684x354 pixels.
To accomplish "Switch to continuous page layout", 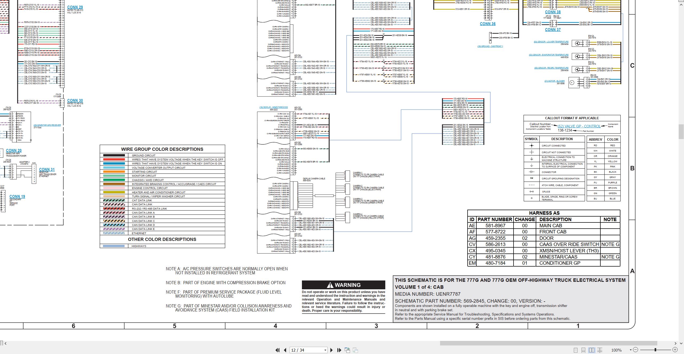I will [584, 350].
